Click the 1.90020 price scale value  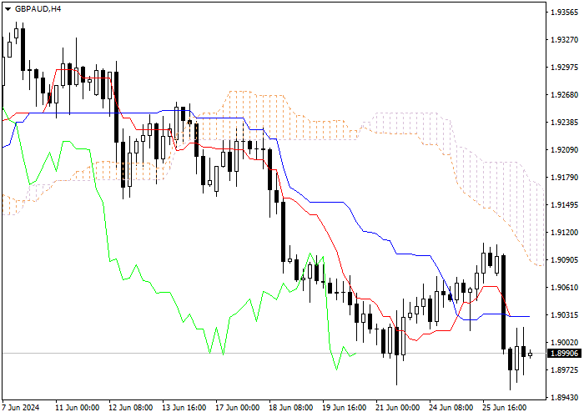coord(565,343)
